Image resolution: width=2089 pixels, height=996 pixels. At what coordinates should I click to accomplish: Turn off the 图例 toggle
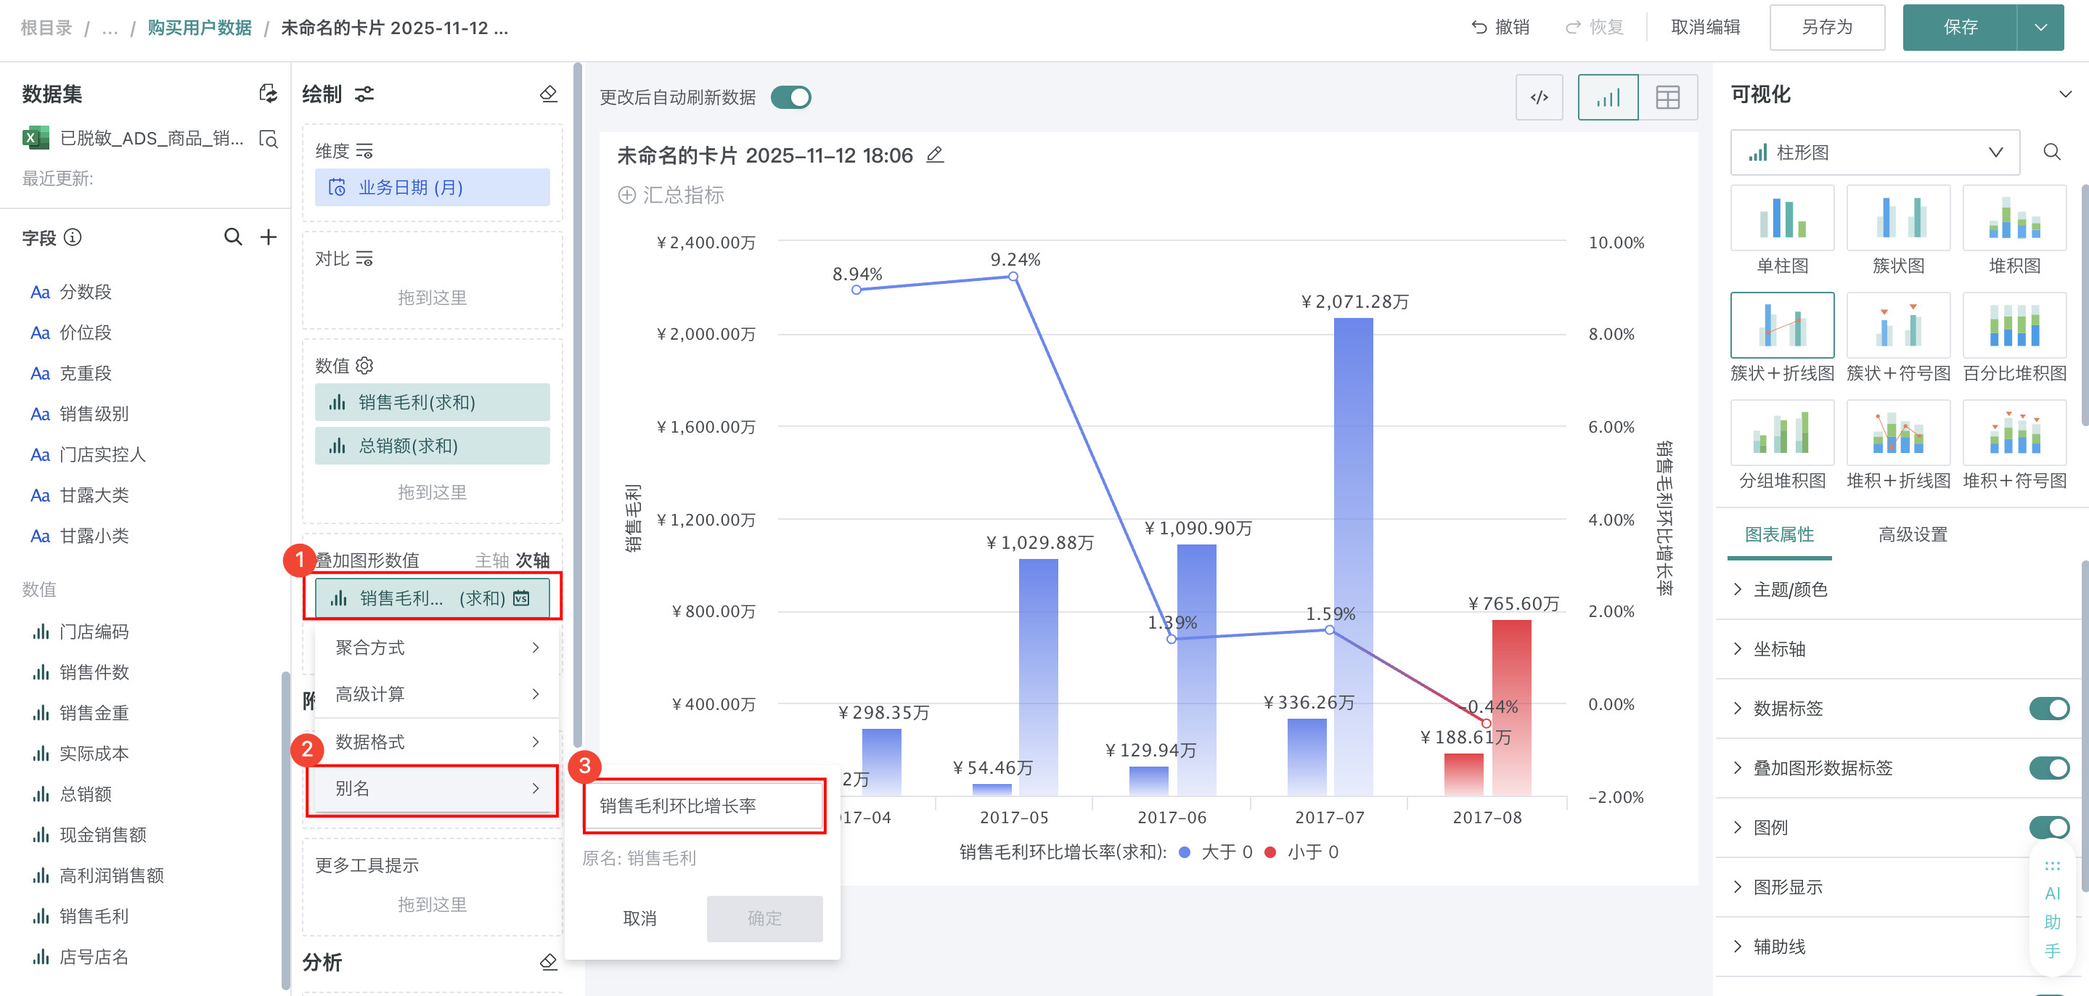click(x=2048, y=826)
